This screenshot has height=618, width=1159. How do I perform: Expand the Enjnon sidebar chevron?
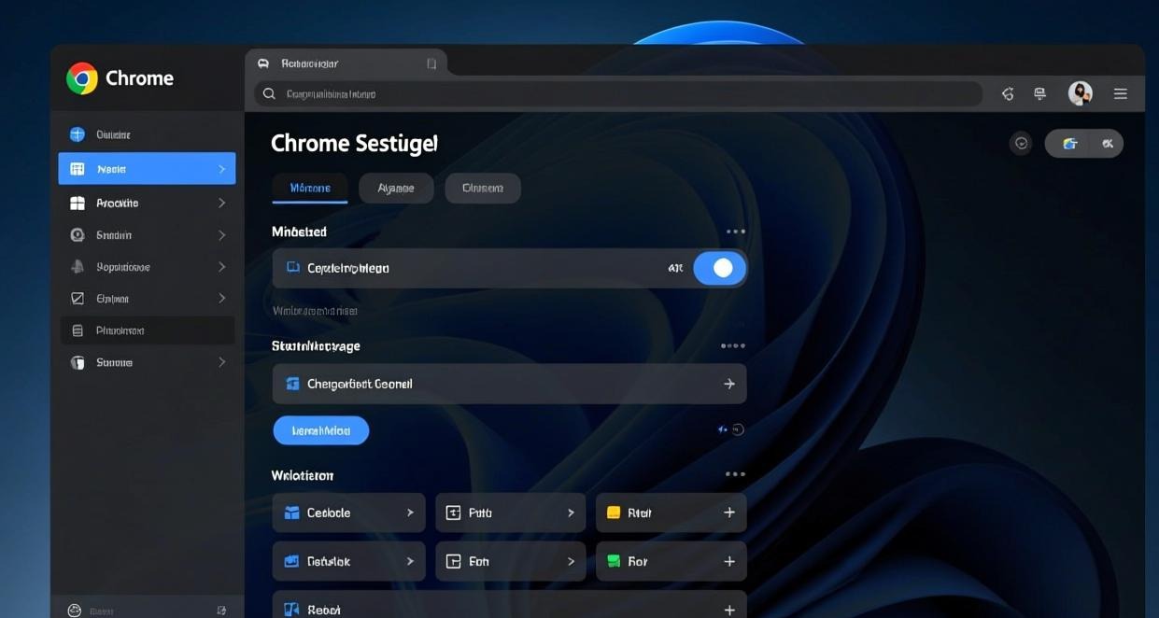[221, 299]
